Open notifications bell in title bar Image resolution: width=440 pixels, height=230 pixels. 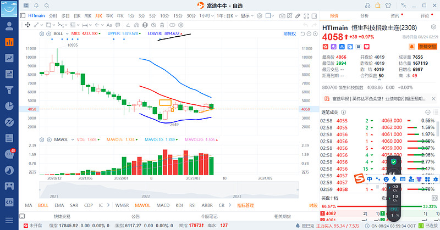click(x=36, y=5)
